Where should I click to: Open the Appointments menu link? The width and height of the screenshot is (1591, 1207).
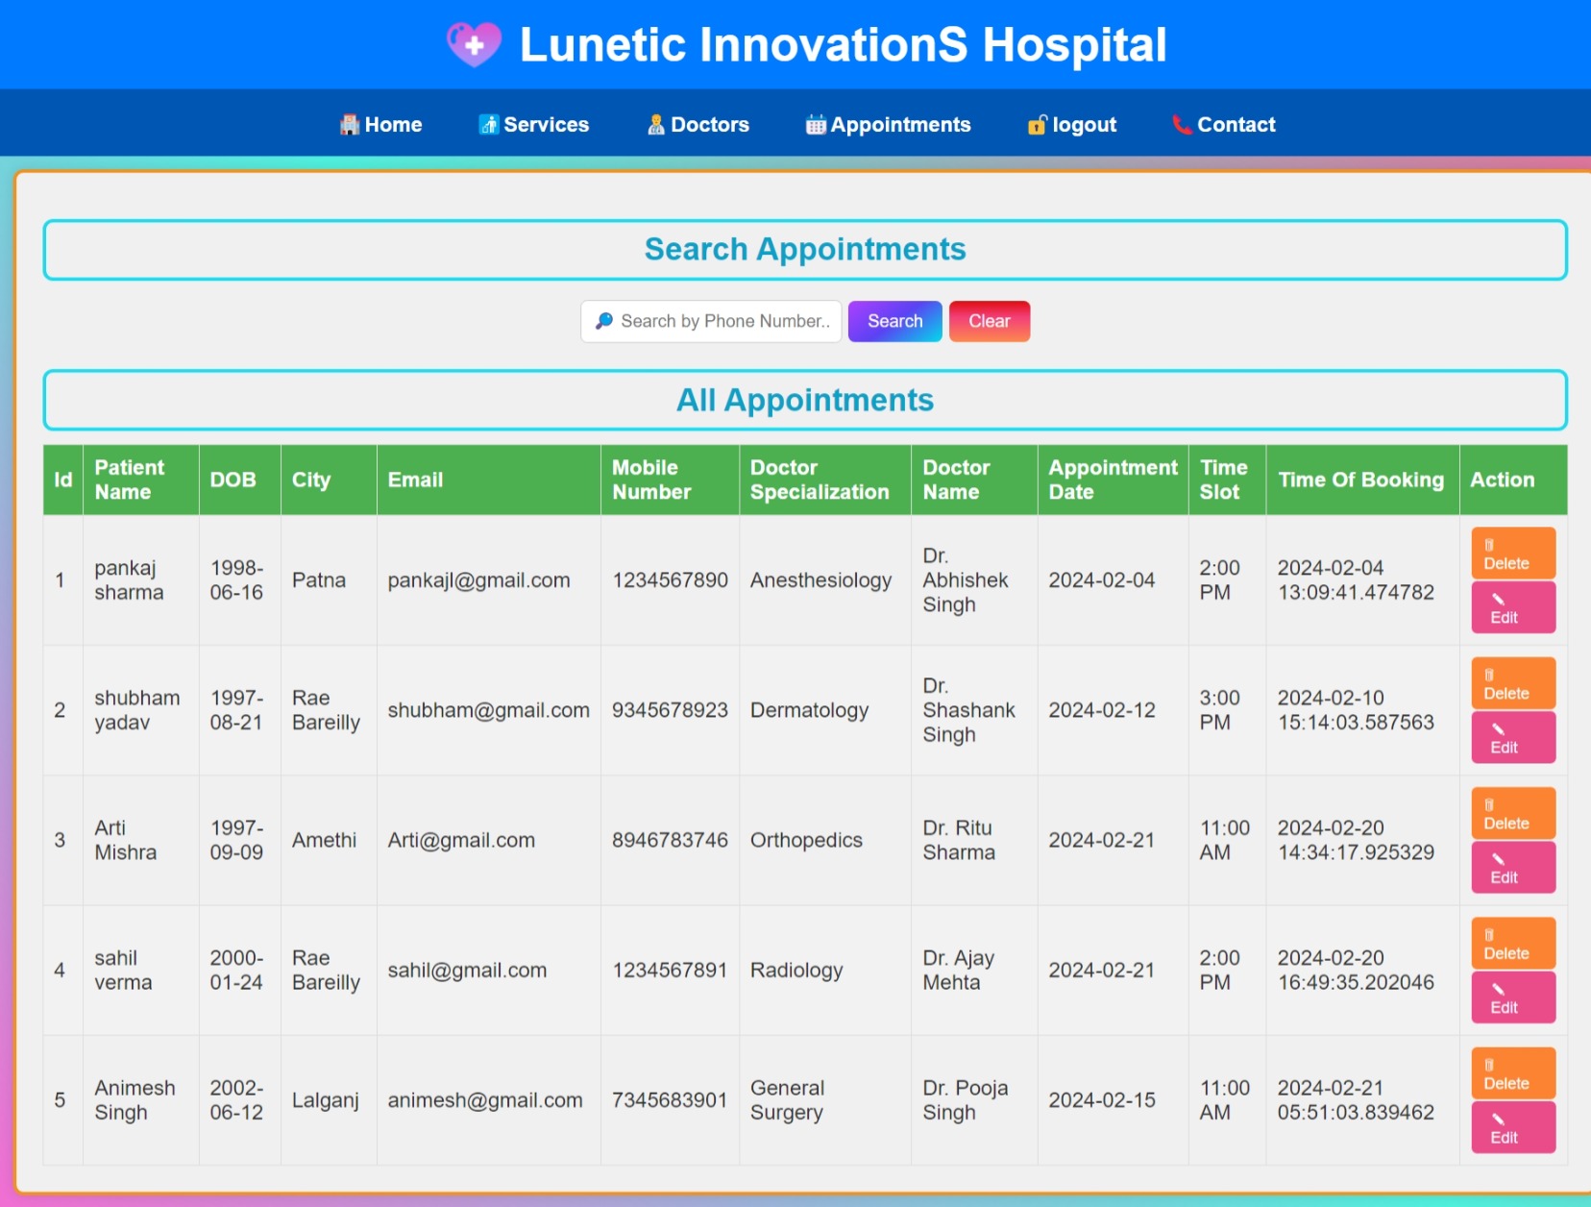[x=889, y=125]
